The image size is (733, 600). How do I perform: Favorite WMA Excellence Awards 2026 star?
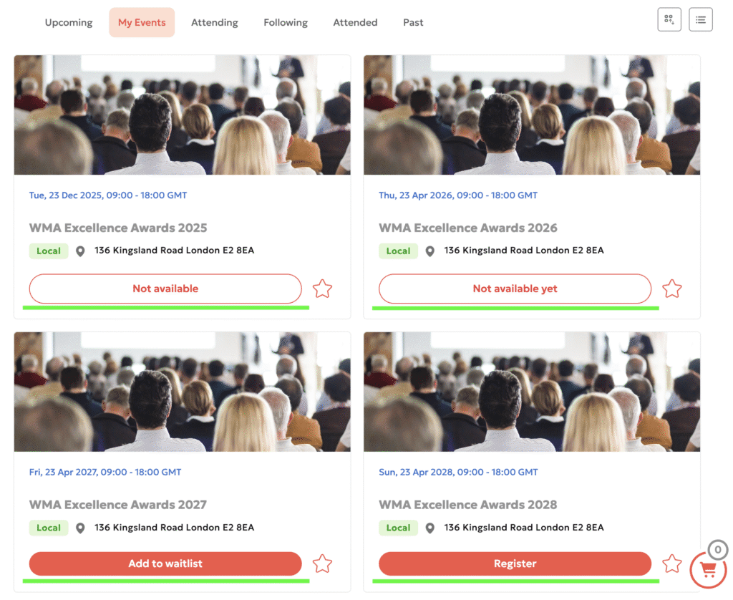(x=671, y=289)
